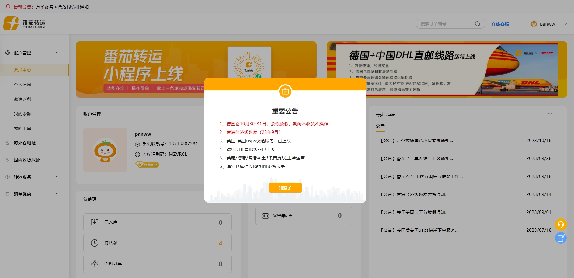Screen dimensions: 574x278
Task: Open notice 3条自提线,正常运营
Action: [262, 158]
